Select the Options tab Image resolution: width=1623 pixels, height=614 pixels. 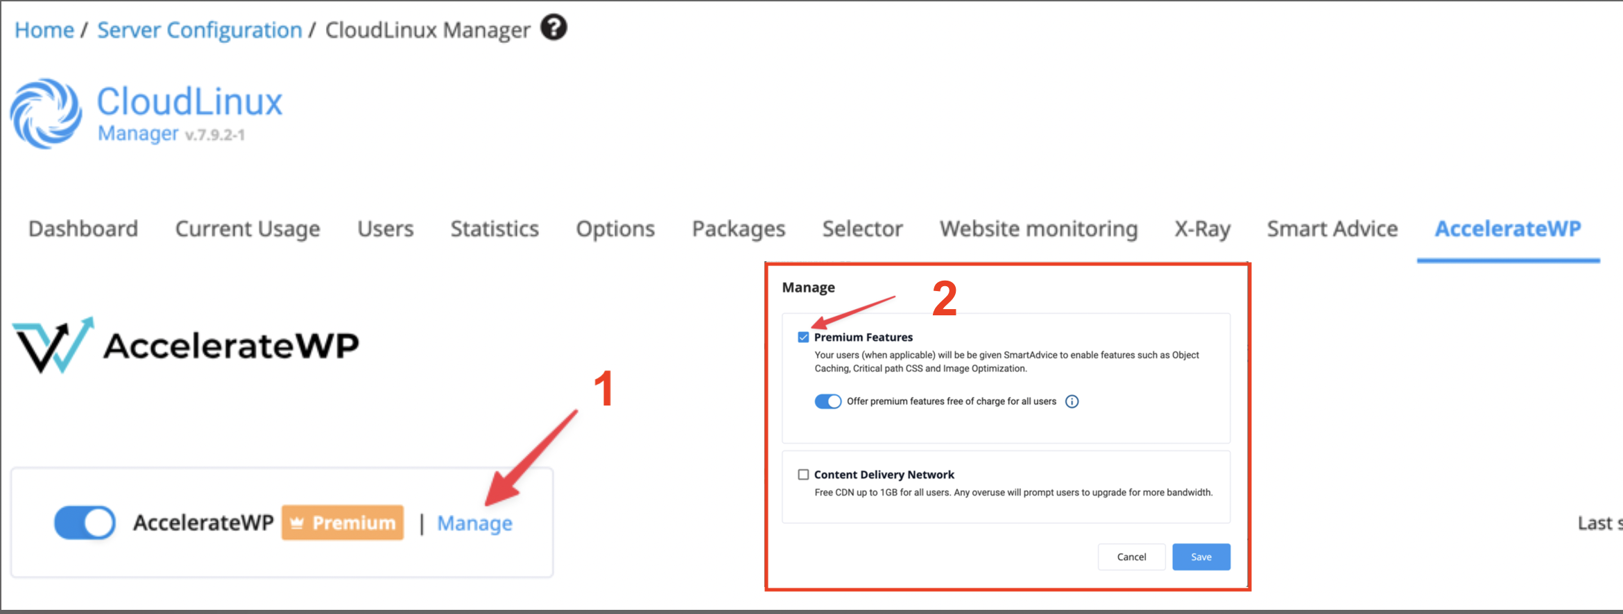[x=615, y=229]
